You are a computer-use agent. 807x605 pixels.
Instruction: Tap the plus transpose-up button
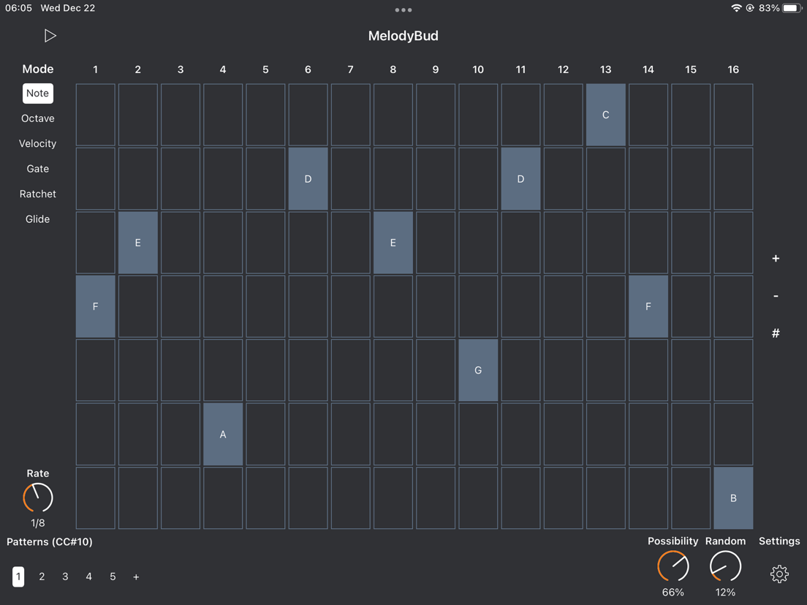(x=776, y=258)
